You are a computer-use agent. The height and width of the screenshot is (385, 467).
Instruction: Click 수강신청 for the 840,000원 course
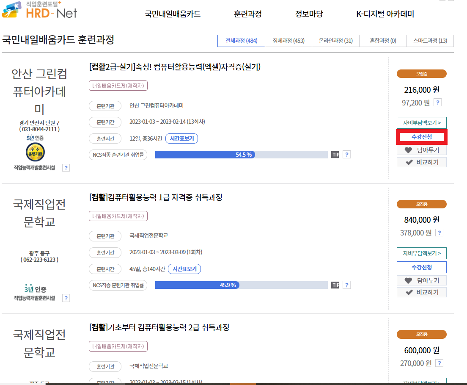pos(421,267)
